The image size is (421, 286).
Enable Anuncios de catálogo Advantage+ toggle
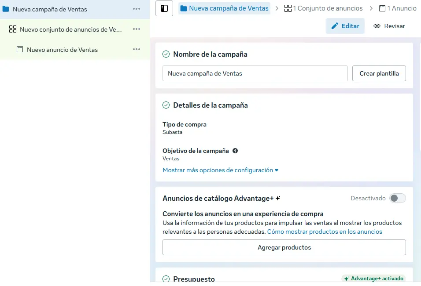point(397,198)
